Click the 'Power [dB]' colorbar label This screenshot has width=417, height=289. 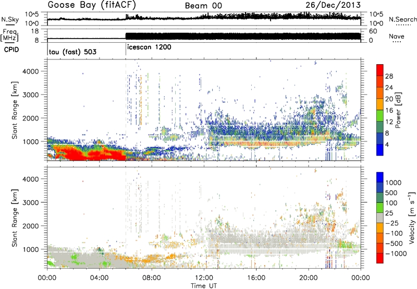pos(398,110)
